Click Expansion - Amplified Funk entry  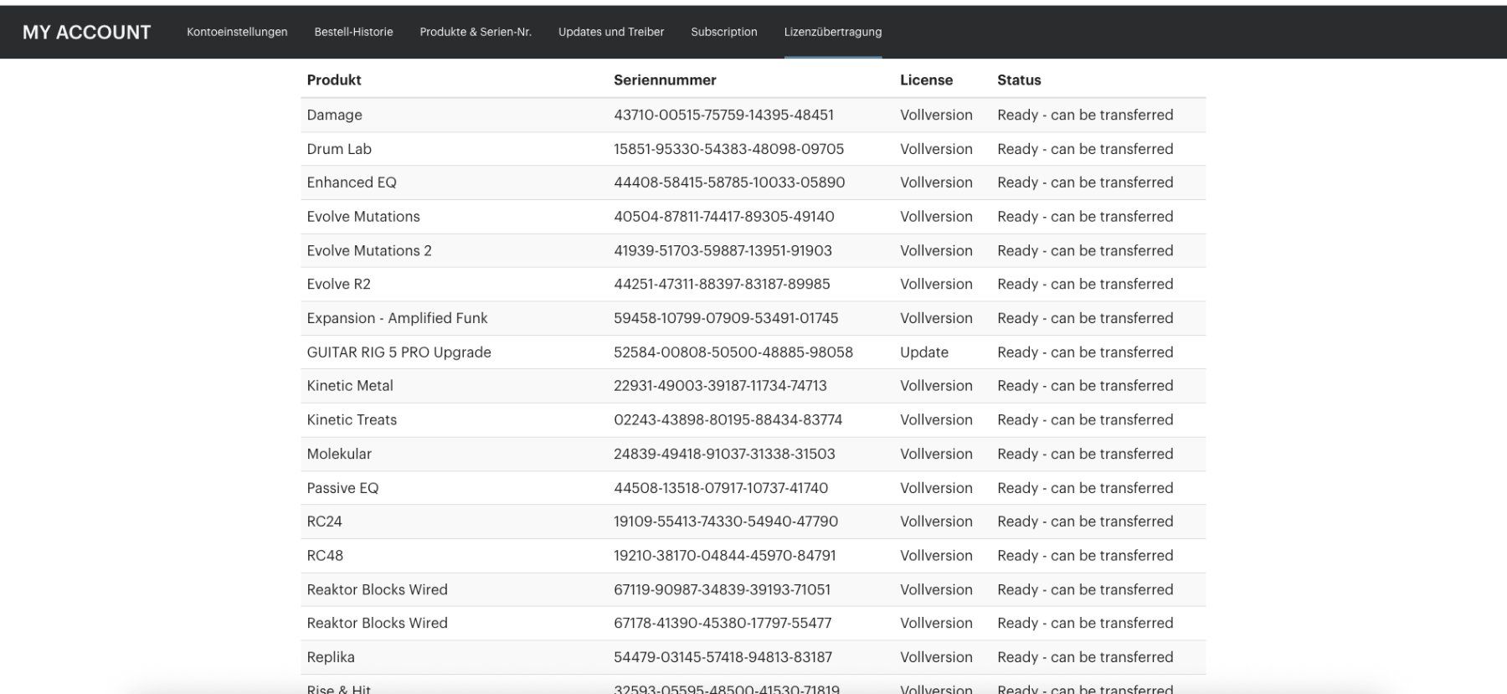pos(397,318)
